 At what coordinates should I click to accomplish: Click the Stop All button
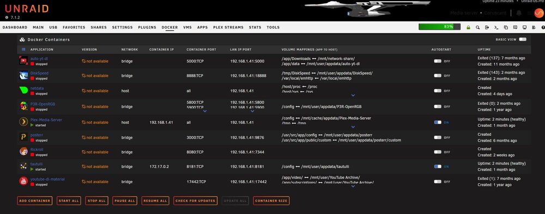96,201
